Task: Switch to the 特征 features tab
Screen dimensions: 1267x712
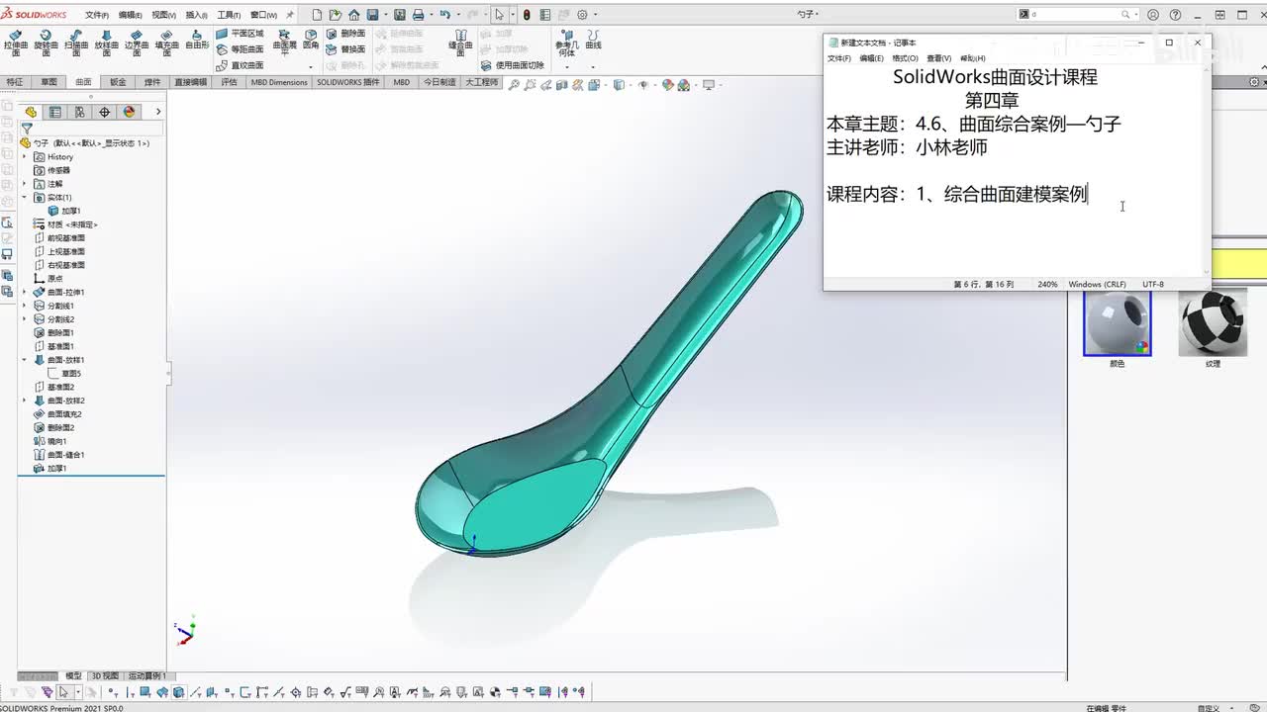Action: (15, 82)
